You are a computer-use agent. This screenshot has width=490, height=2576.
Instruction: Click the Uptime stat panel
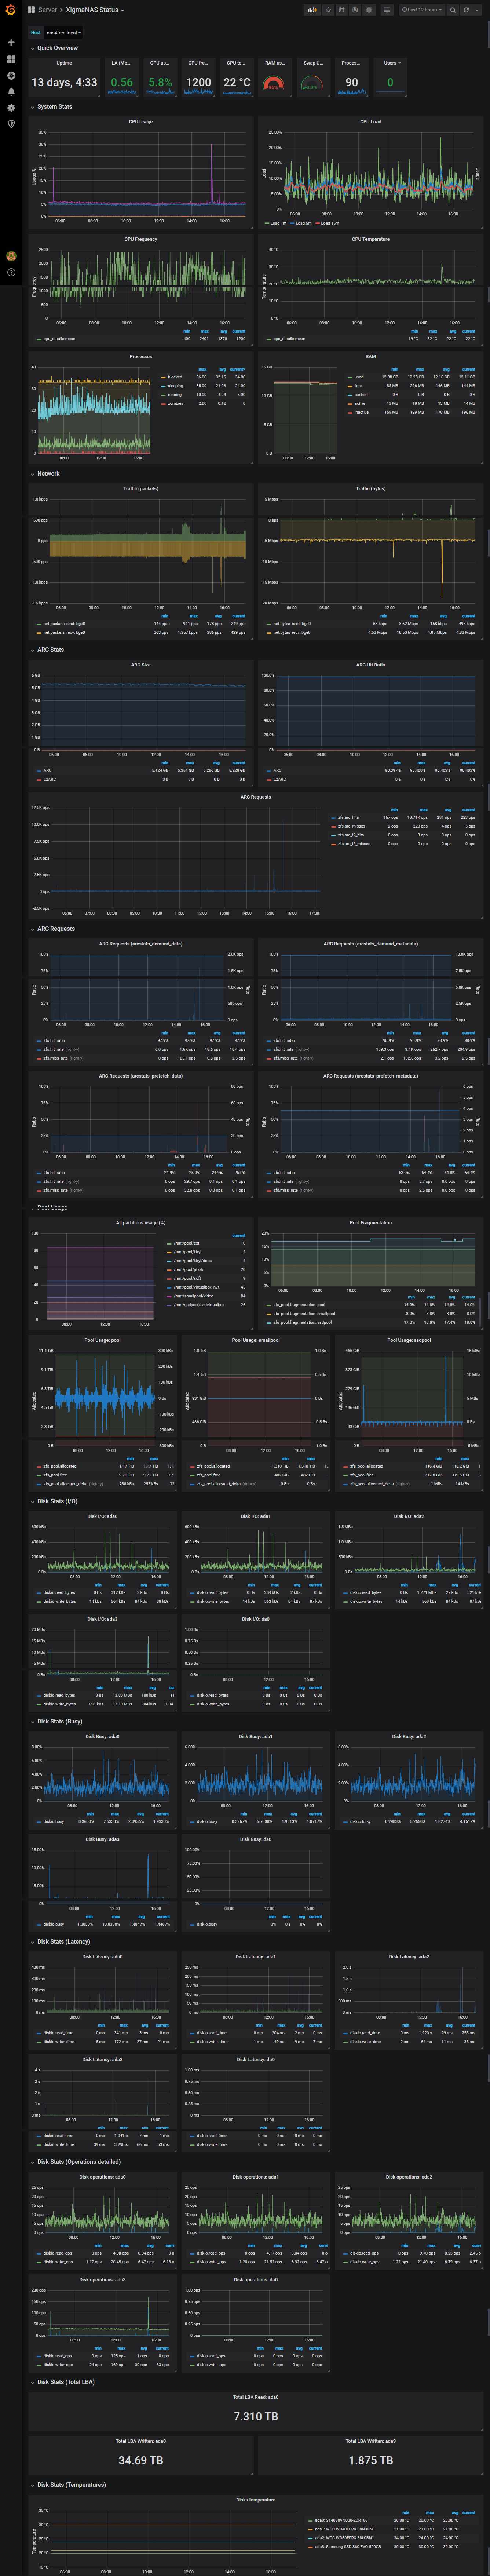click(64, 82)
